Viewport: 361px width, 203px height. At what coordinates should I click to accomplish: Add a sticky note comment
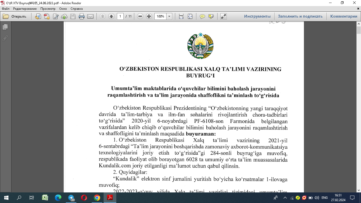(202, 16)
